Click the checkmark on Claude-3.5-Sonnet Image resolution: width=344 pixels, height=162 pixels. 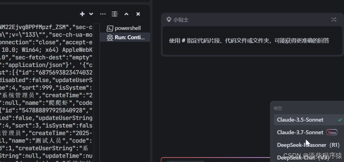click(340, 120)
